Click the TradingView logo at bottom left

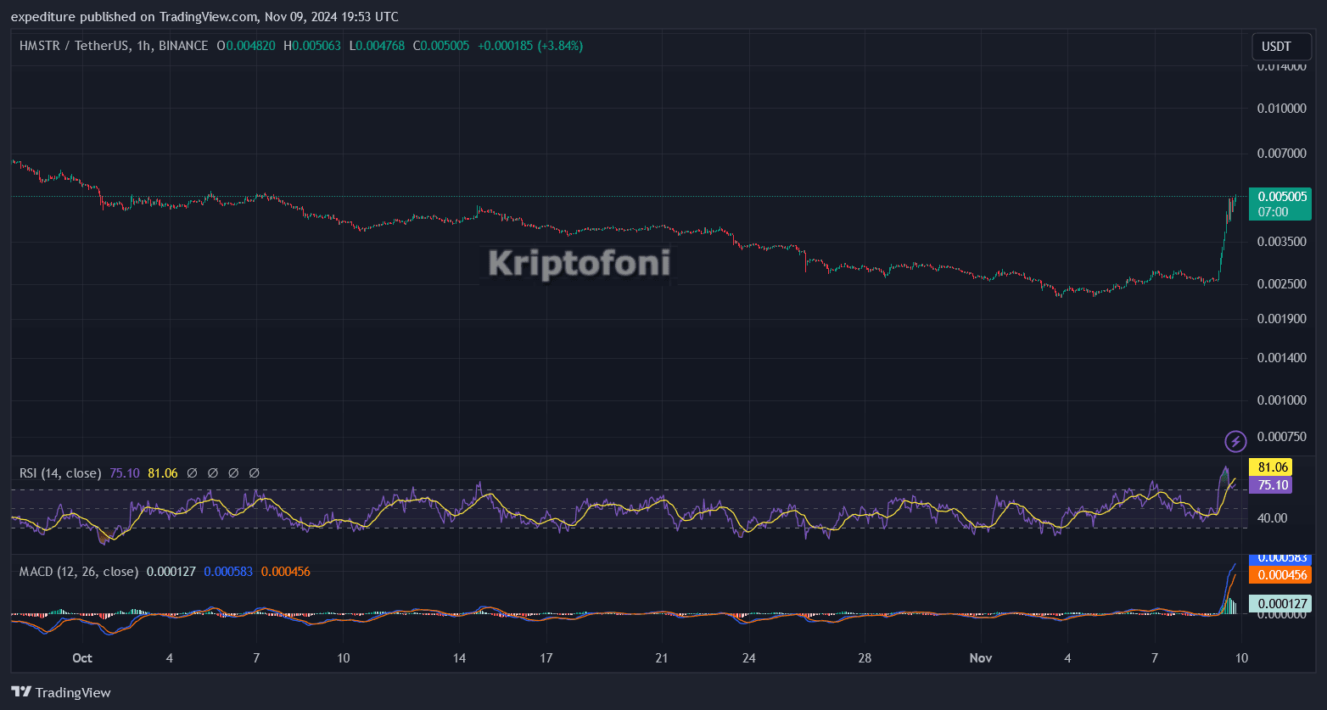[x=61, y=692]
